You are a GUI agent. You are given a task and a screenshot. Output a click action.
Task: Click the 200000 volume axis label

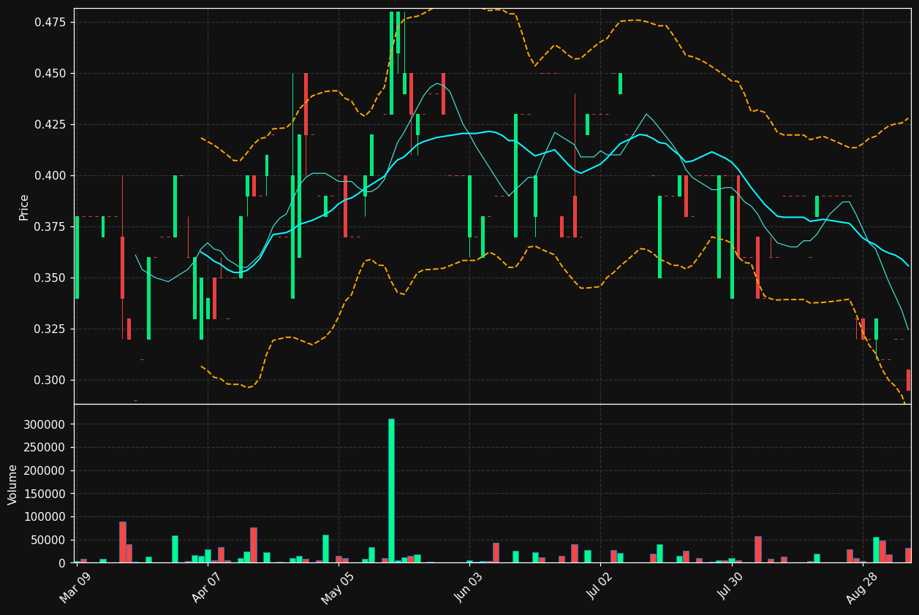(x=47, y=471)
